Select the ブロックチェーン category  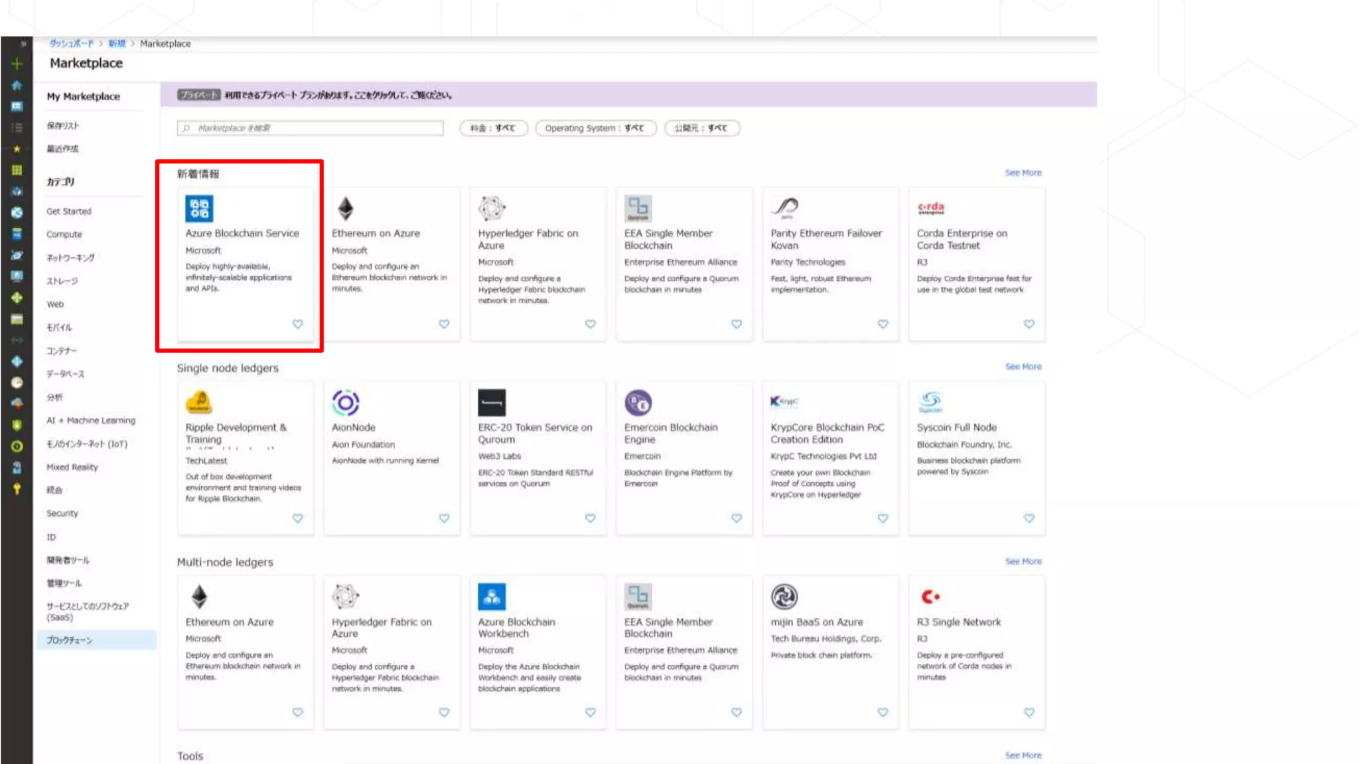pyautogui.click(x=70, y=640)
